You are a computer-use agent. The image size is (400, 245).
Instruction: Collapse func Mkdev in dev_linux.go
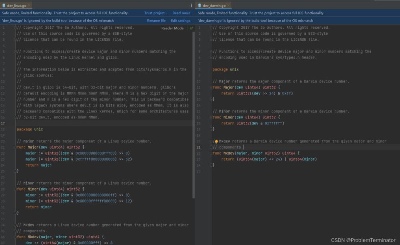[15, 237]
